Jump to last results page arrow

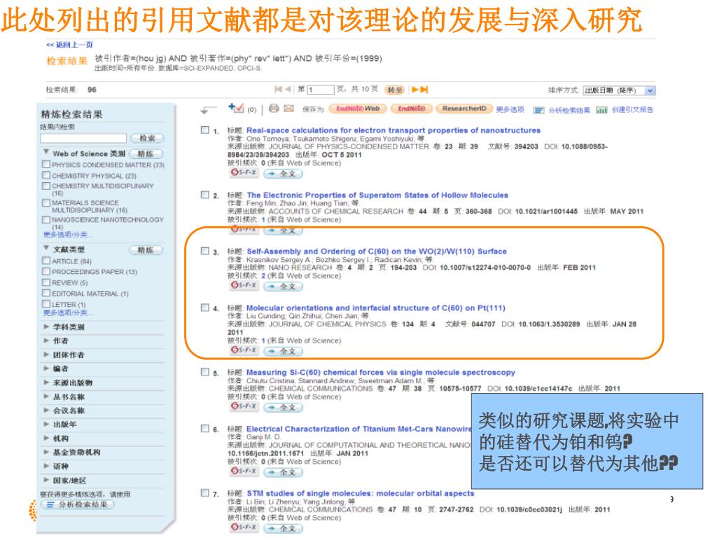424,90
